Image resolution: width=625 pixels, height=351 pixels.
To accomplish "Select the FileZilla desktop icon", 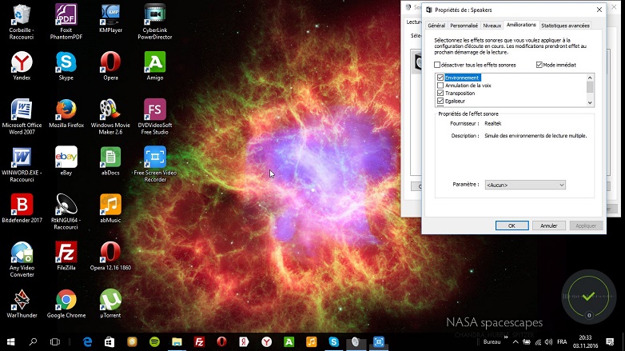I will tap(66, 256).
